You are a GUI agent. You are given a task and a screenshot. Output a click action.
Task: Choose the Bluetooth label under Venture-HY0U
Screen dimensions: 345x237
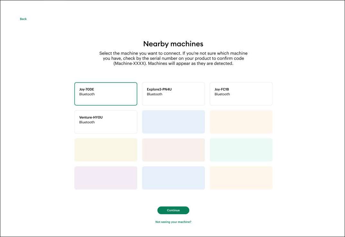click(x=87, y=122)
